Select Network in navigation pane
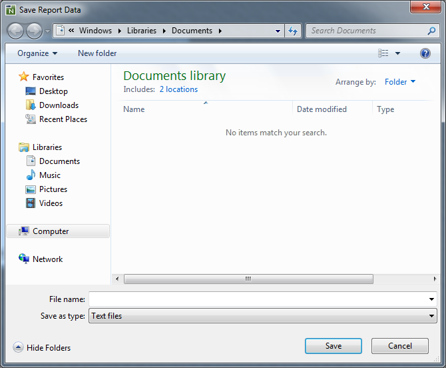Screen dimensions: 446x368 click(x=47, y=259)
